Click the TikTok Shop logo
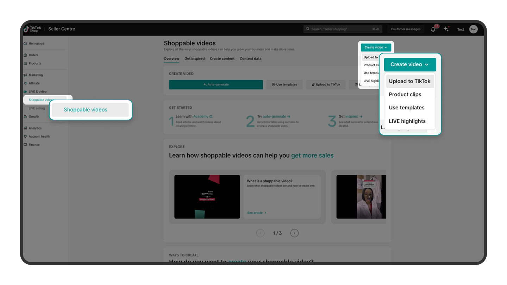 pyautogui.click(x=32, y=29)
